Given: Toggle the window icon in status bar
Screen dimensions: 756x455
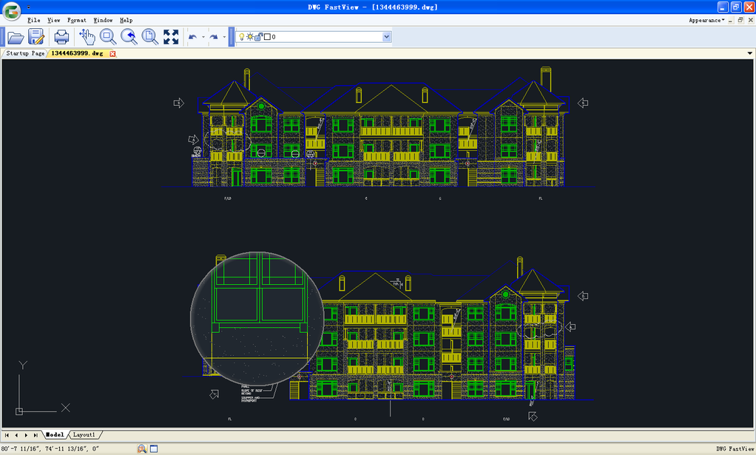Looking at the screenshot, I should click(154, 449).
